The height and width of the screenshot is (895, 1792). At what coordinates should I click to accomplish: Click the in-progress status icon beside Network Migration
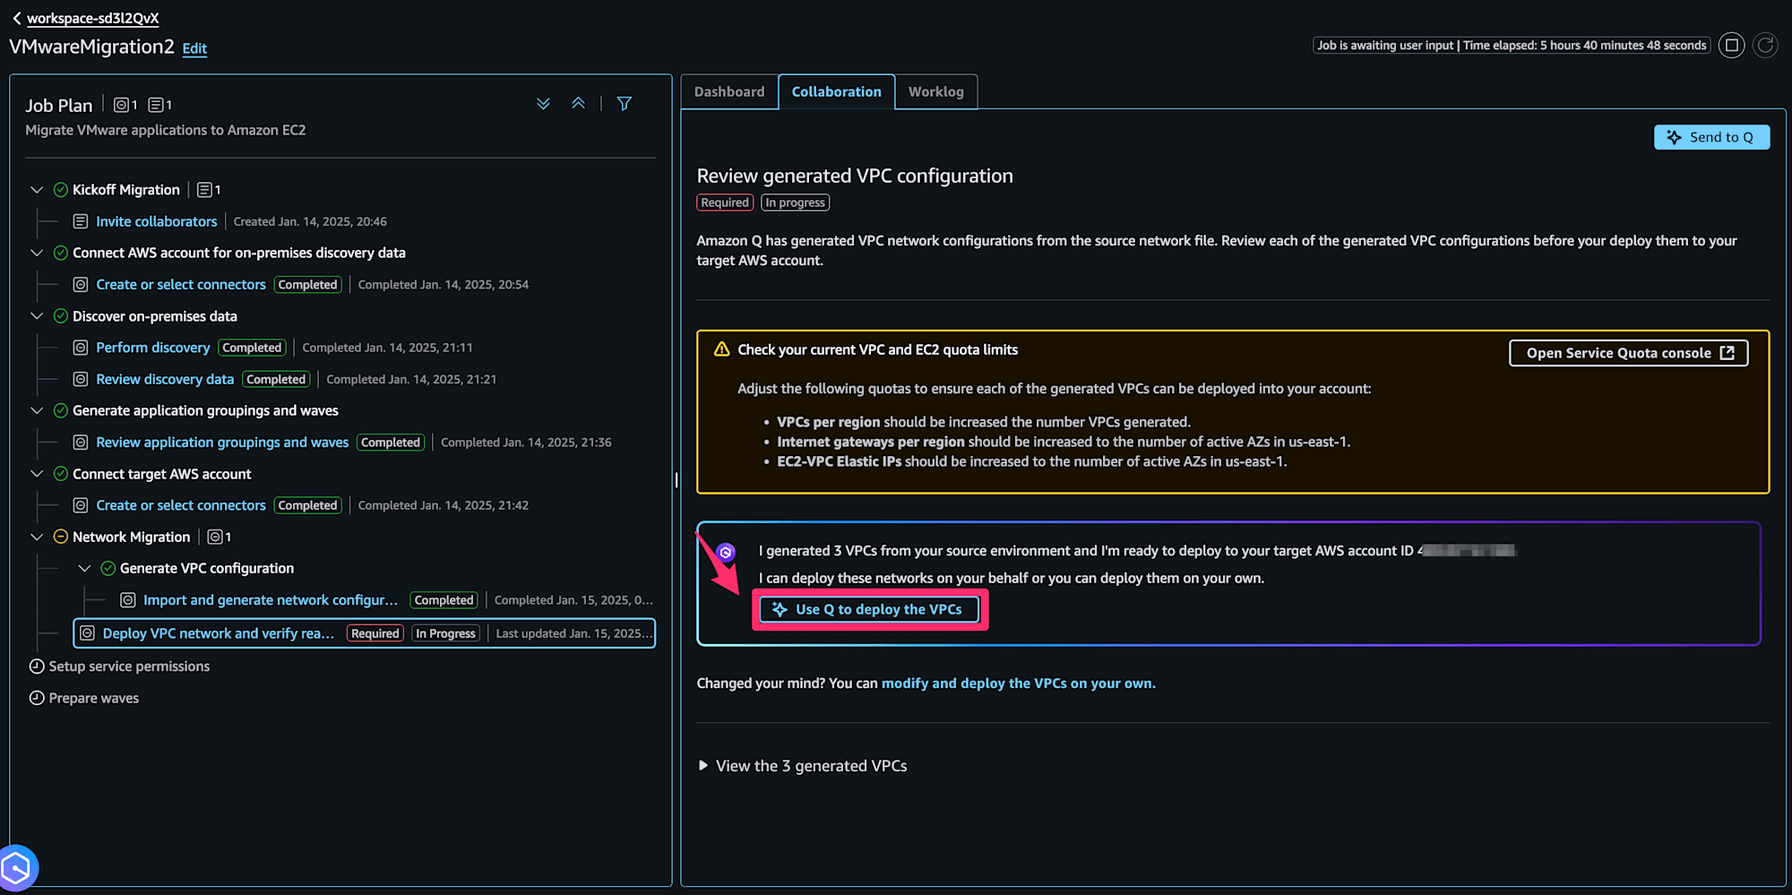click(61, 537)
